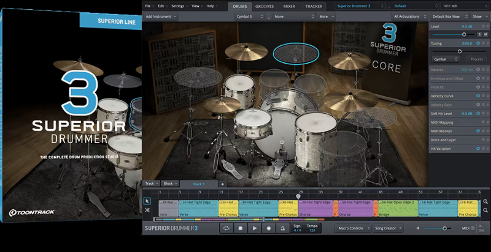
Task: Open the Add Instrument dropdown
Action: [161, 17]
